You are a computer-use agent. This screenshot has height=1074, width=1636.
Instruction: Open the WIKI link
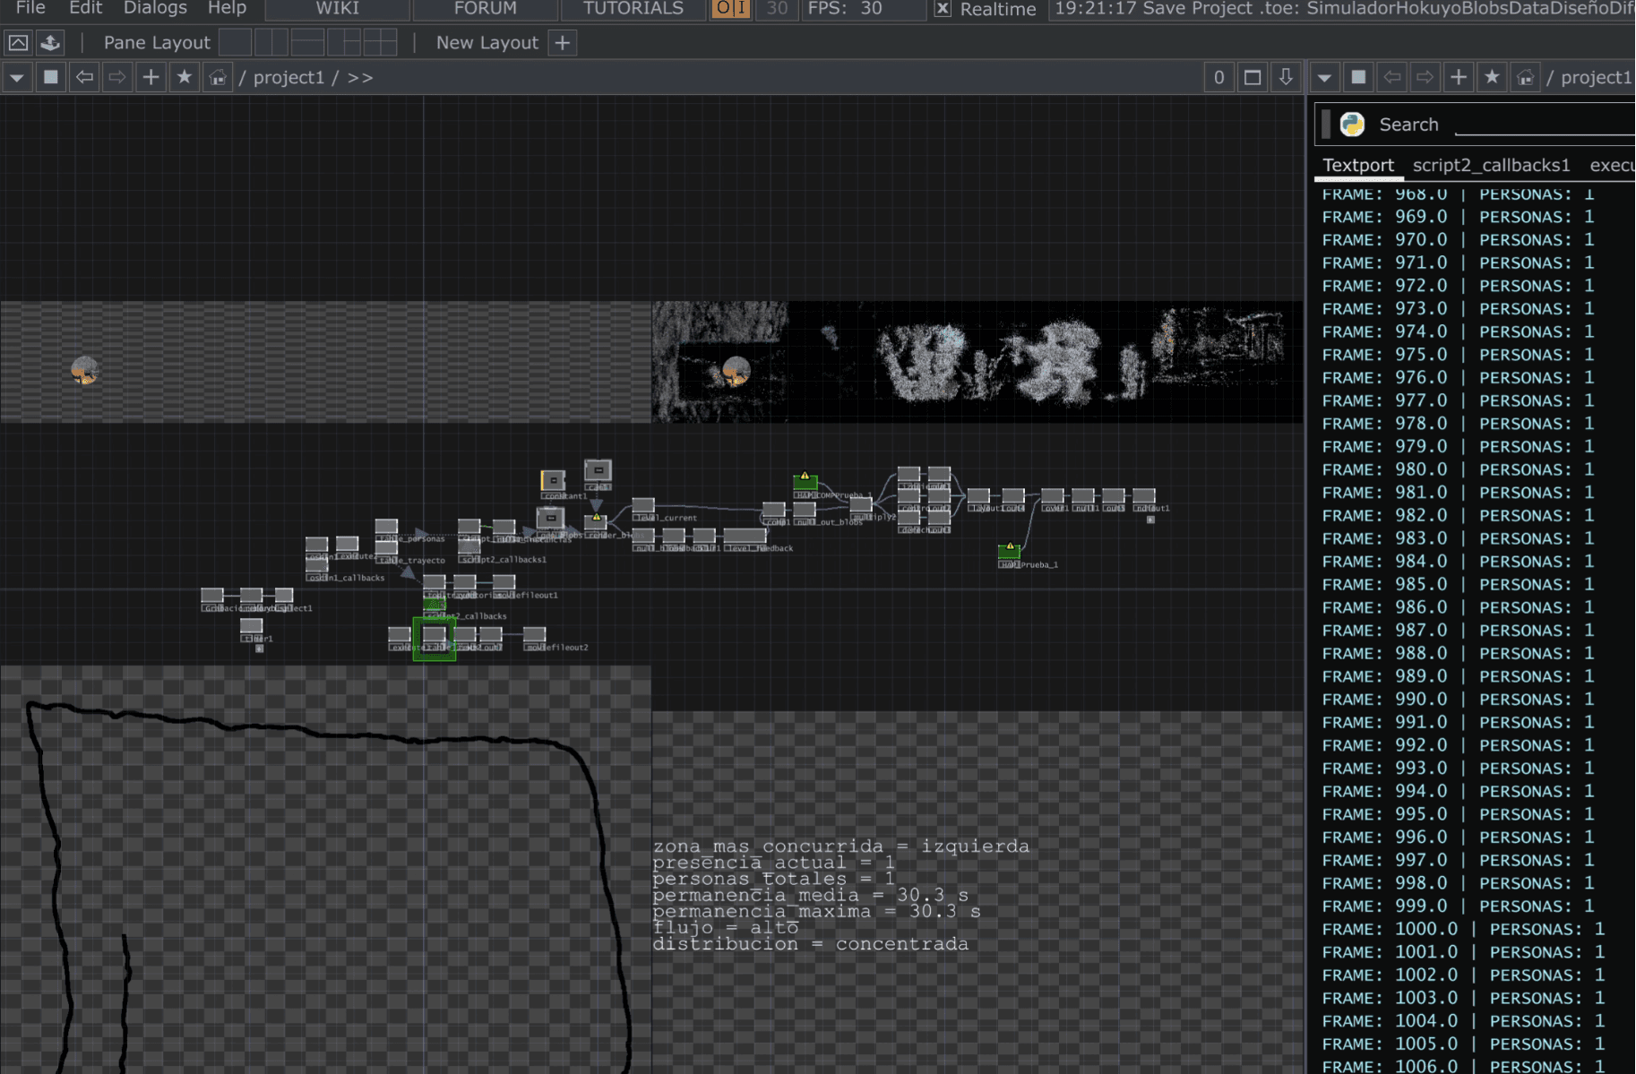pos(338,9)
